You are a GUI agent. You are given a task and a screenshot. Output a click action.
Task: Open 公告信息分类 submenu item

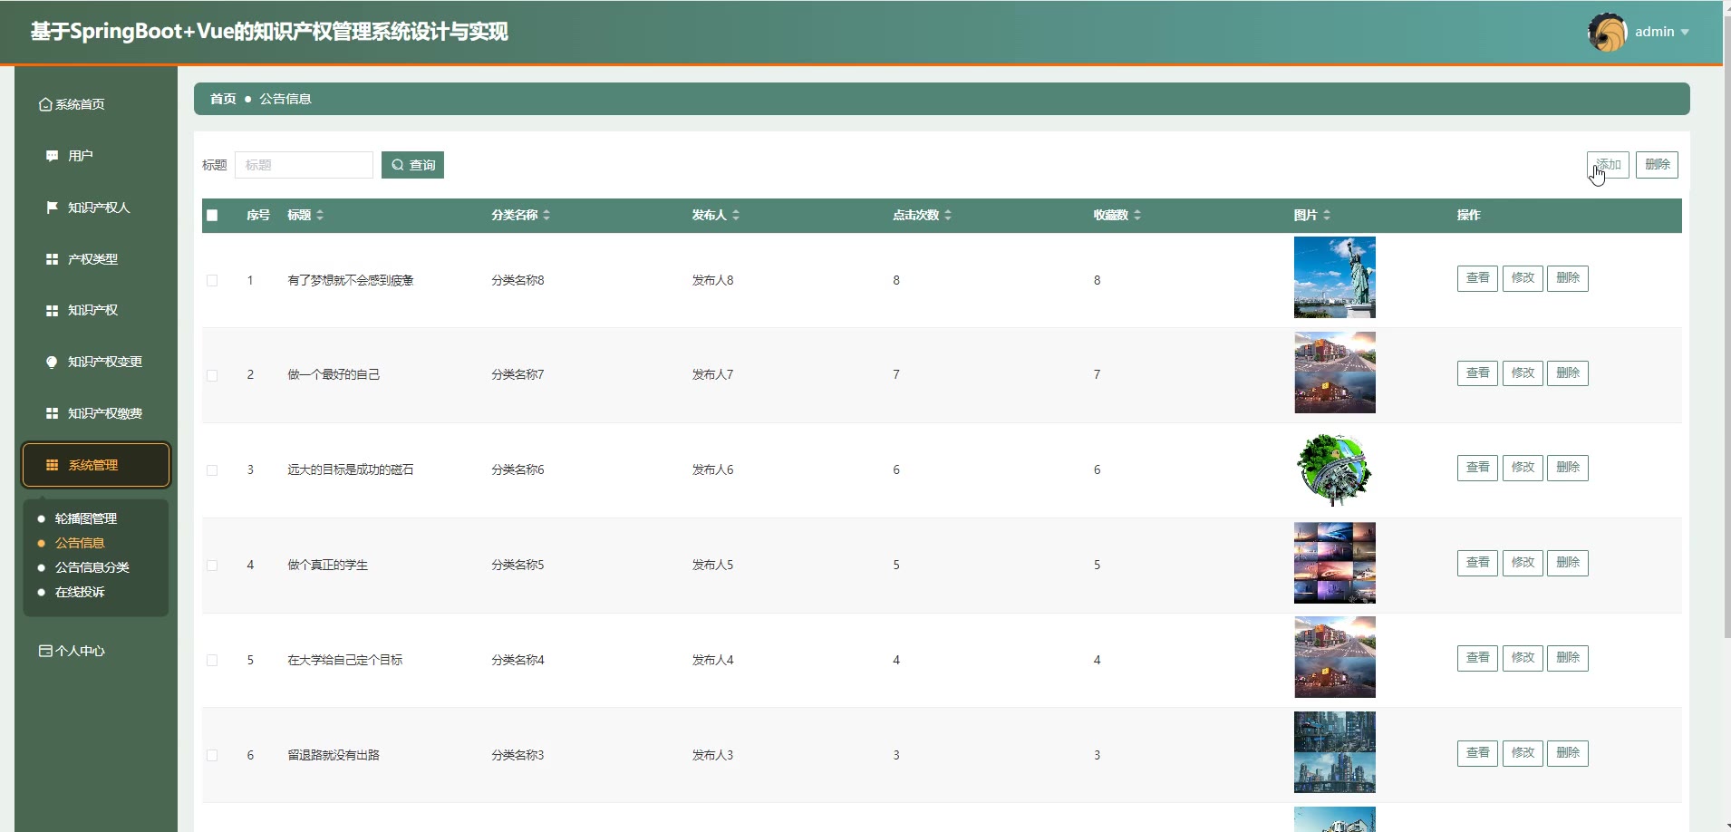tap(92, 567)
